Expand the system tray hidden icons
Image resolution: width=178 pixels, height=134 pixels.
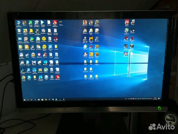tap(126, 99)
